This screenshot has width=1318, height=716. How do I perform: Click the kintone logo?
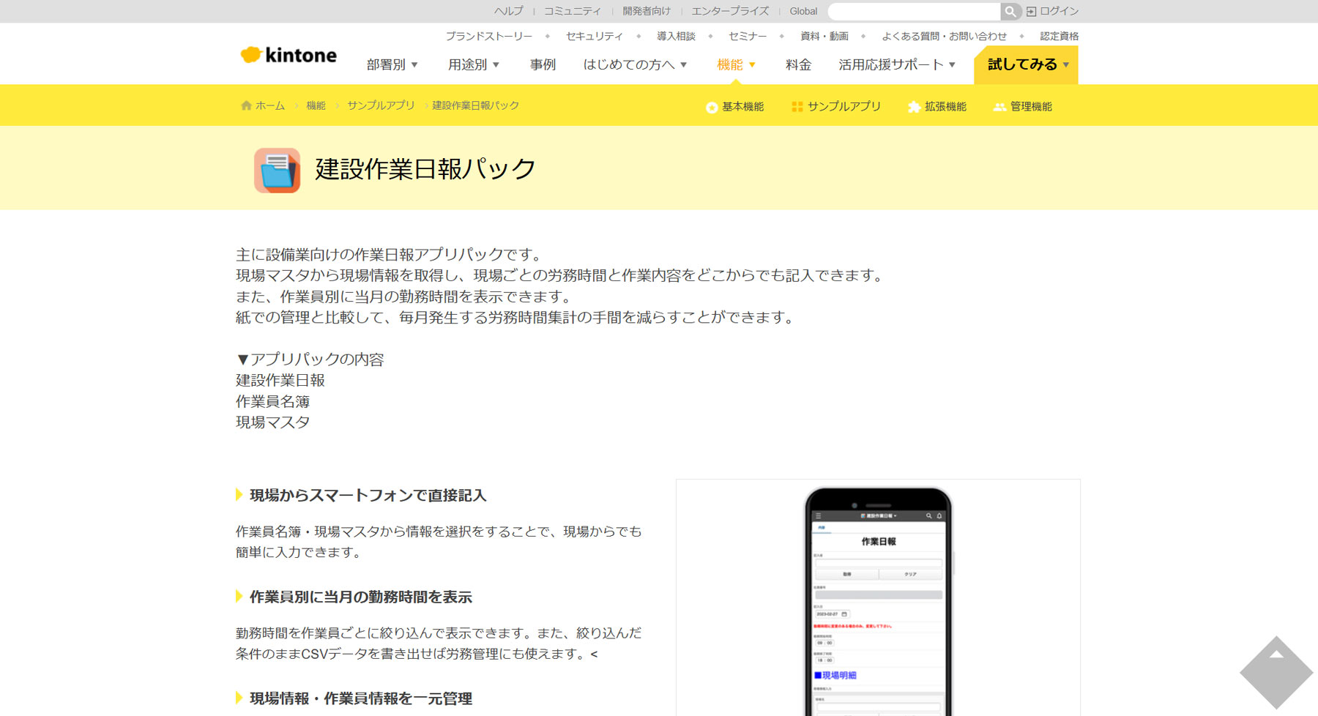pyautogui.click(x=288, y=55)
